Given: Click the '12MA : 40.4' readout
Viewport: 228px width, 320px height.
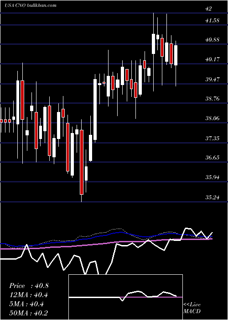Looking at the screenshot, I should (29, 295).
